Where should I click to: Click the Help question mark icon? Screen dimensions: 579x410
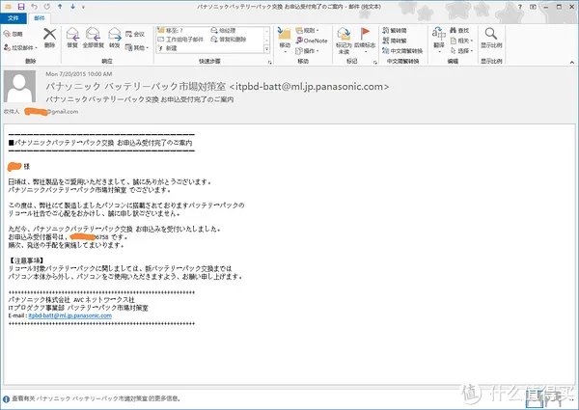point(520,7)
